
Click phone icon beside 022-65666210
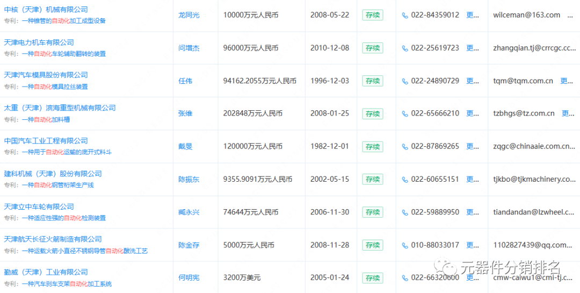[405, 114]
